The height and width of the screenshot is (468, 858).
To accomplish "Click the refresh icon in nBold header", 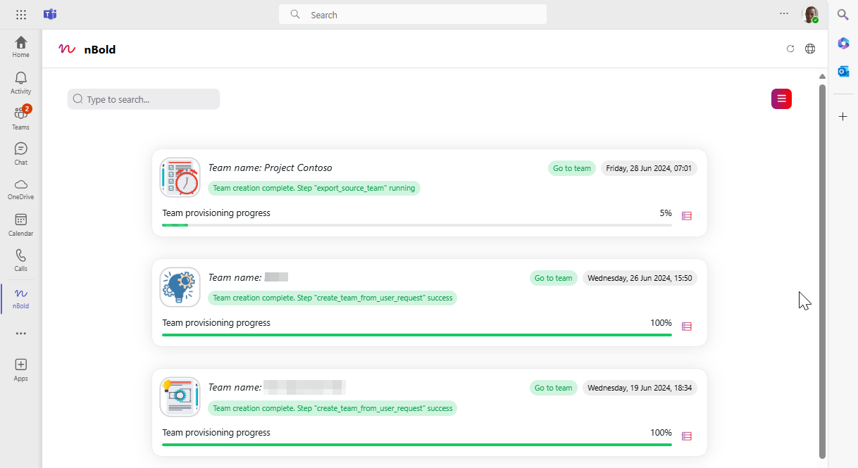I will coord(790,49).
